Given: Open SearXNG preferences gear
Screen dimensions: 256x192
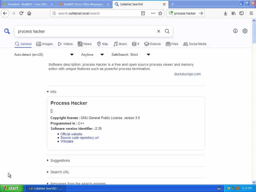Looking at the screenshot, I should pyautogui.click(x=245, y=31).
